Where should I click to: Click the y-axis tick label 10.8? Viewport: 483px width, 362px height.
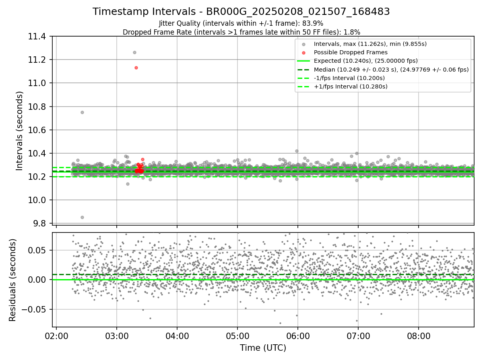[x=38, y=107]
